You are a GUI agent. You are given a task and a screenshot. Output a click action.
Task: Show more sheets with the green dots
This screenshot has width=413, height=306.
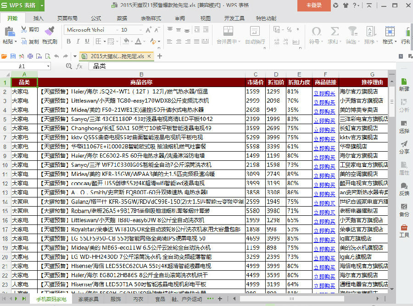click(x=210, y=299)
